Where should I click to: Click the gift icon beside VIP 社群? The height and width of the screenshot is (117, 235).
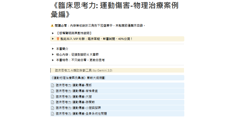click(58, 39)
